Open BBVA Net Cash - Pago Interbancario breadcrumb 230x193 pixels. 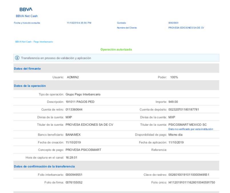pos(34,42)
